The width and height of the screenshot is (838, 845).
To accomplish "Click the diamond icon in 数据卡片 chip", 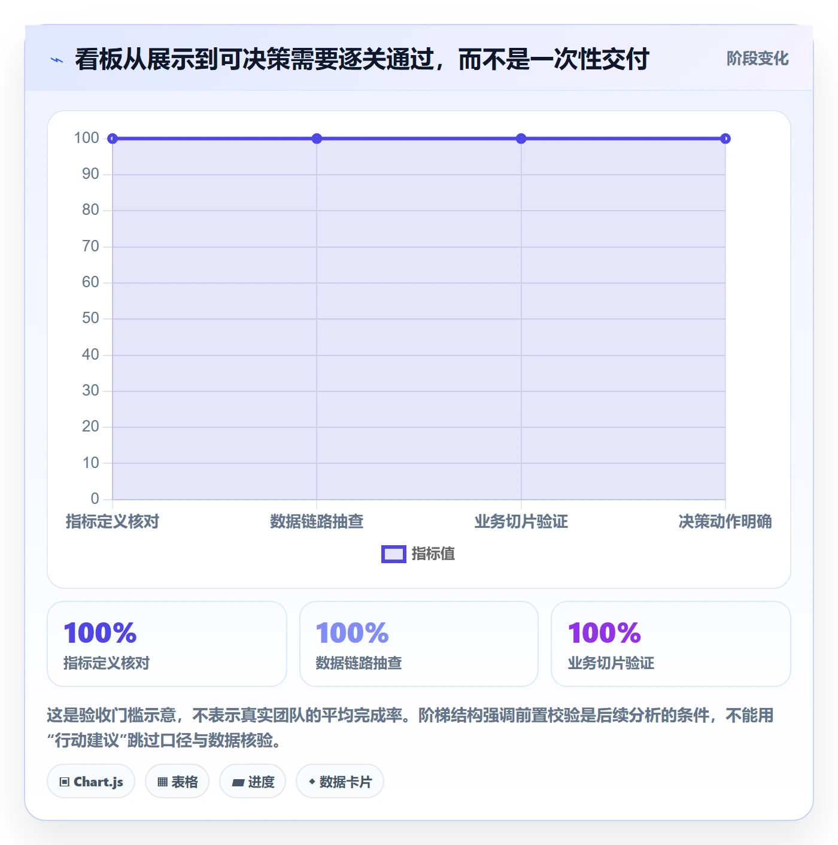I will [312, 782].
